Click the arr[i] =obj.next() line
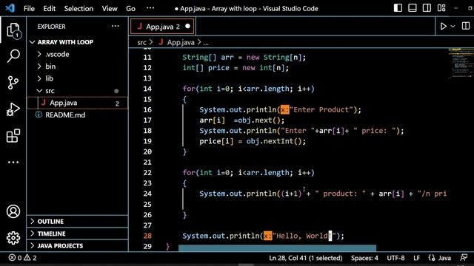The image size is (474, 266). click(x=242, y=120)
